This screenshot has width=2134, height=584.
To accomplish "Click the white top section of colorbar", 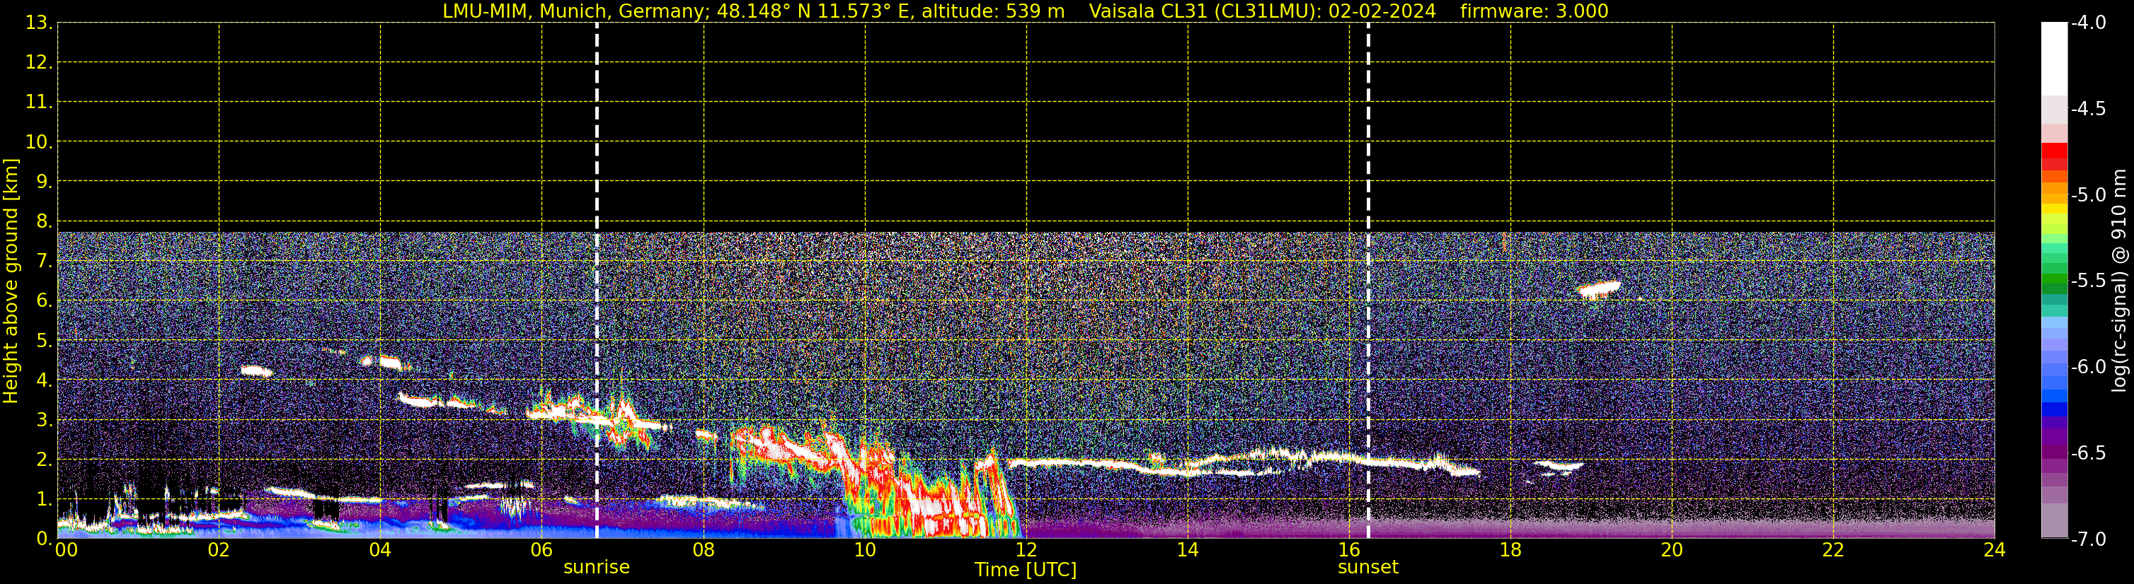I will tap(2053, 58).
